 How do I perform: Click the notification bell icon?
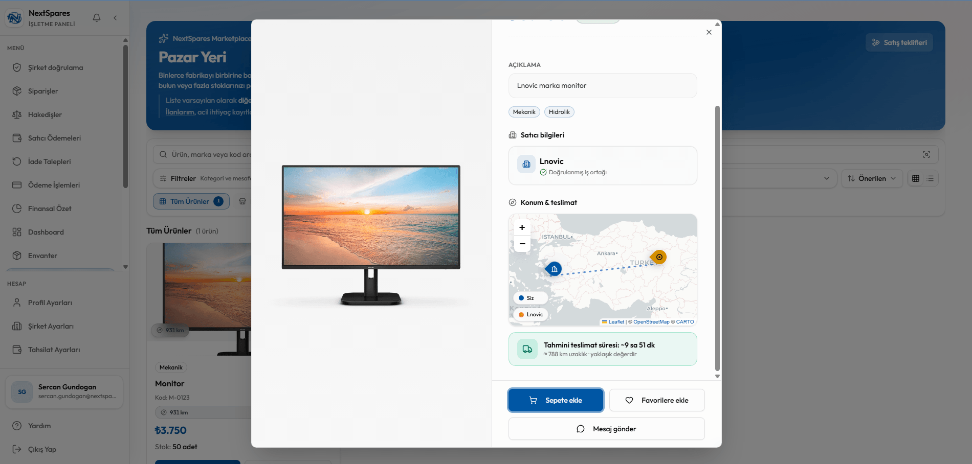(97, 18)
